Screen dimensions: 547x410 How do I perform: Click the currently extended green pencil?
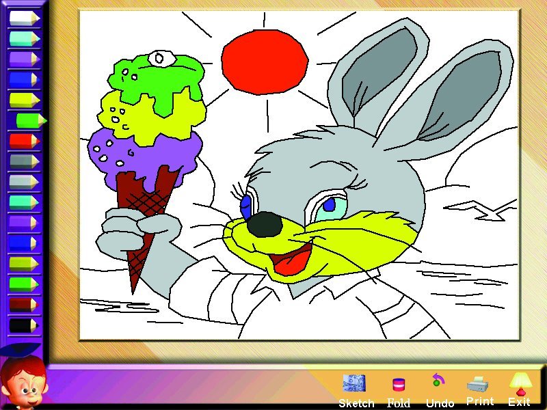click(x=29, y=120)
